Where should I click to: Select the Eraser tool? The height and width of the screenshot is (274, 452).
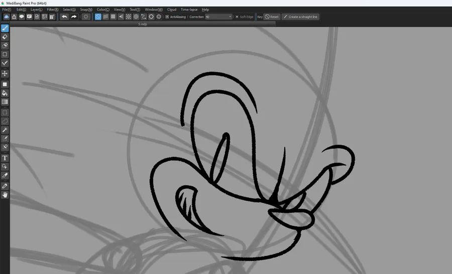pyautogui.click(x=5, y=37)
